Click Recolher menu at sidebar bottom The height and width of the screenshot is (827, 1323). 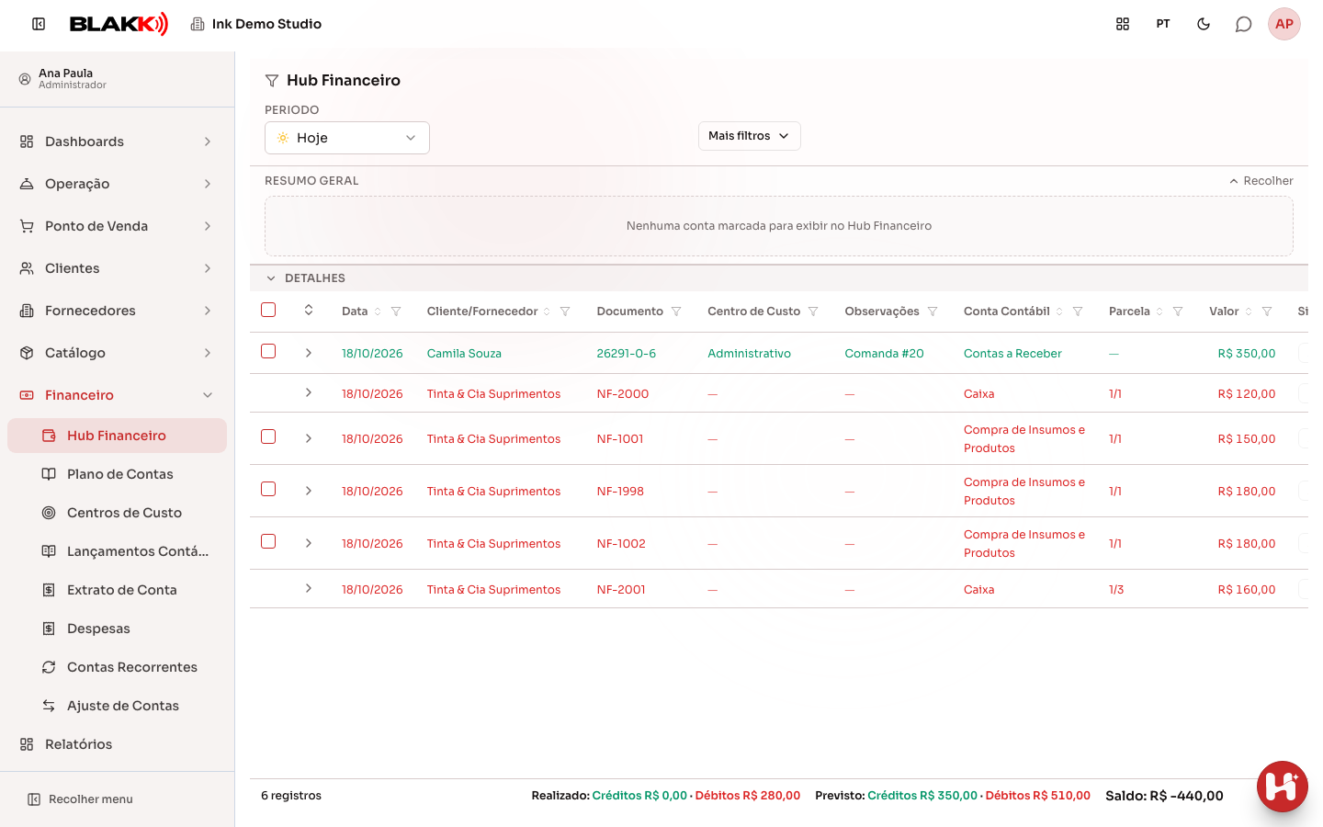click(81, 799)
